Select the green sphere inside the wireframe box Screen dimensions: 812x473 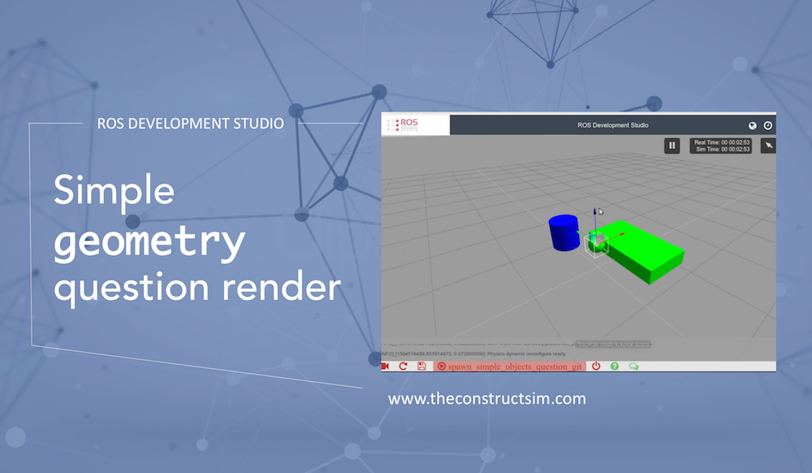tap(597, 245)
